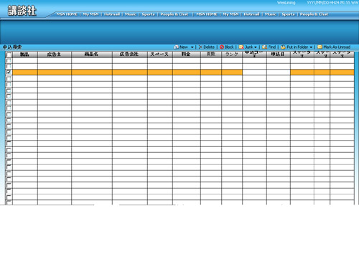
Task: Click the 申込日 column header
Action: [x=279, y=55]
